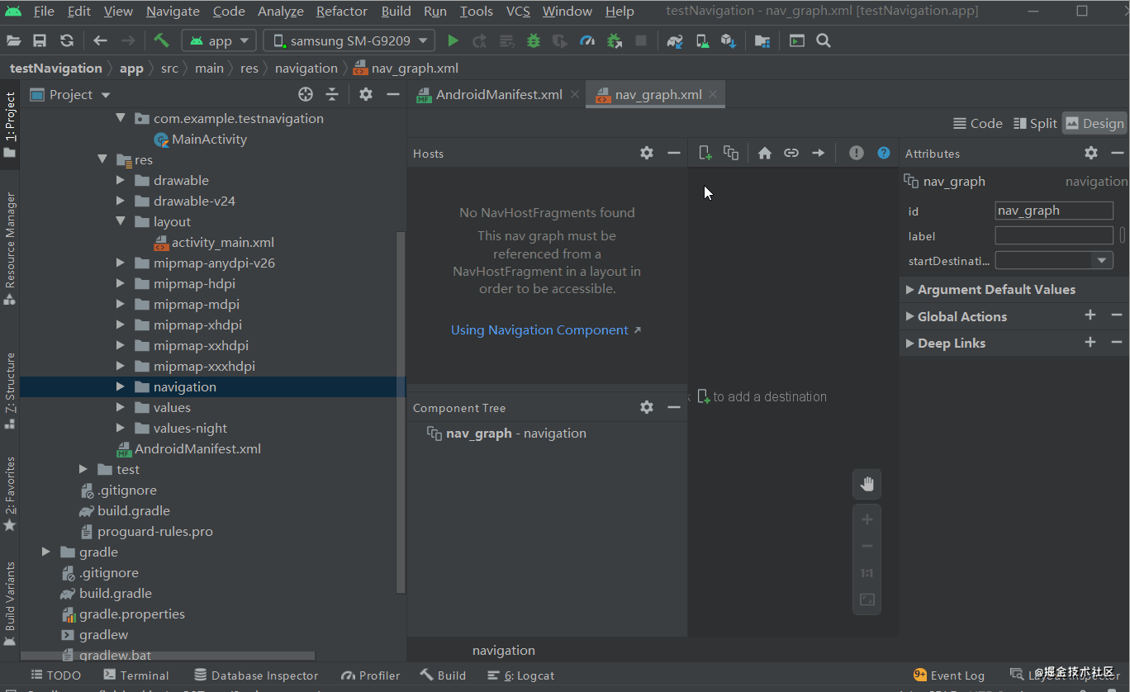The height and width of the screenshot is (692, 1130).
Task: Expand the navigation folder in project tree
Action: (121, 386)
